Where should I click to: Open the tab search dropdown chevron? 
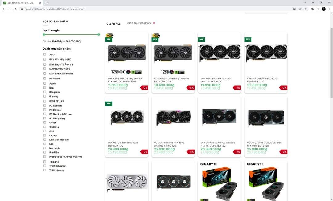coord(305,3)
